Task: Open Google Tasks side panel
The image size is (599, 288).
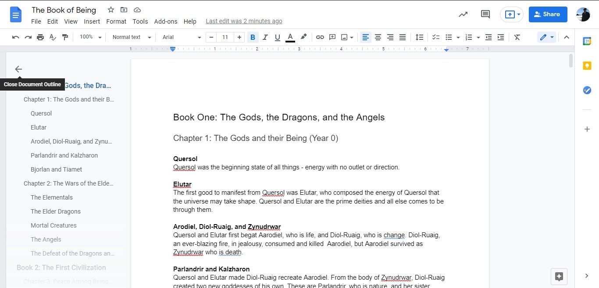Action: (587, 90)
